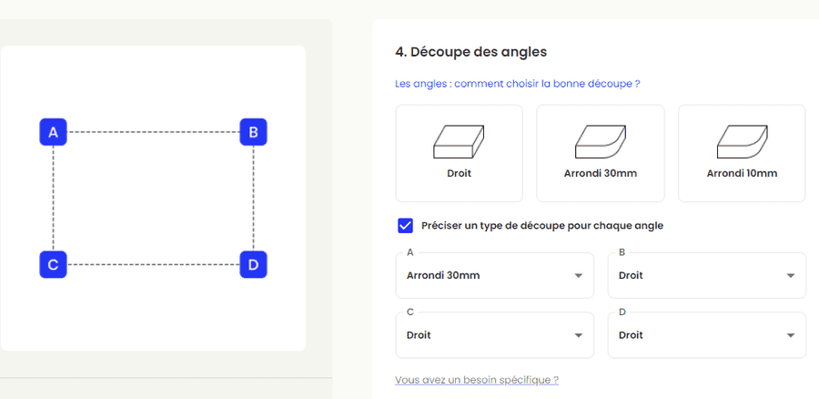The height and width of the screenshot is (399, 819).
Task: Click corner marker D on diagram
Action: pyautogui.click(x=253, y=265)
